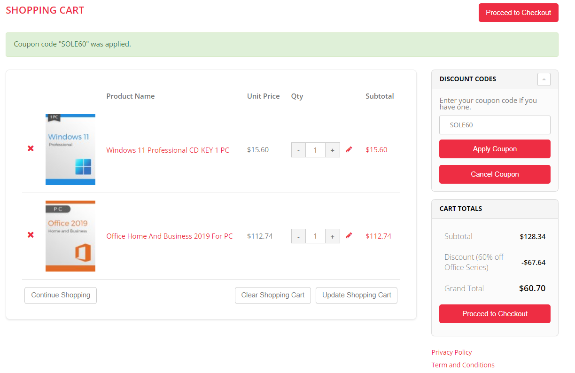Click edit pencil for Windows 11 item

tap(349, 149)
